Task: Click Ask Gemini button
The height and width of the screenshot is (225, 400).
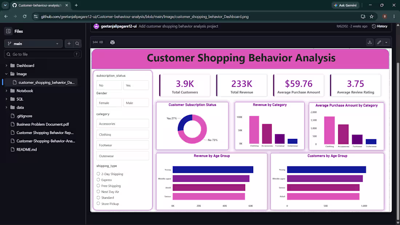Action: pos(345,5)
